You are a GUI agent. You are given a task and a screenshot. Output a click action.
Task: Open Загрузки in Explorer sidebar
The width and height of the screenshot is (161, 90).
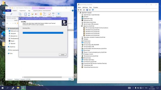(13, 33)
